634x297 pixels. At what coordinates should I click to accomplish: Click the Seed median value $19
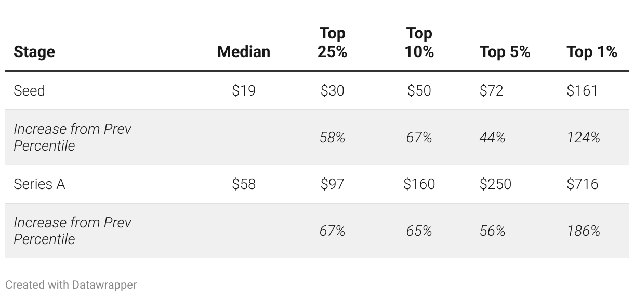pos(244,91)
